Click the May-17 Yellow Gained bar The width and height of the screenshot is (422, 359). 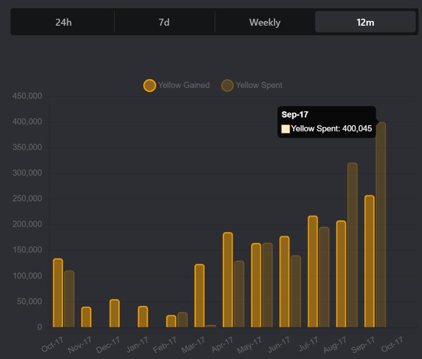(x=256, y=285)
